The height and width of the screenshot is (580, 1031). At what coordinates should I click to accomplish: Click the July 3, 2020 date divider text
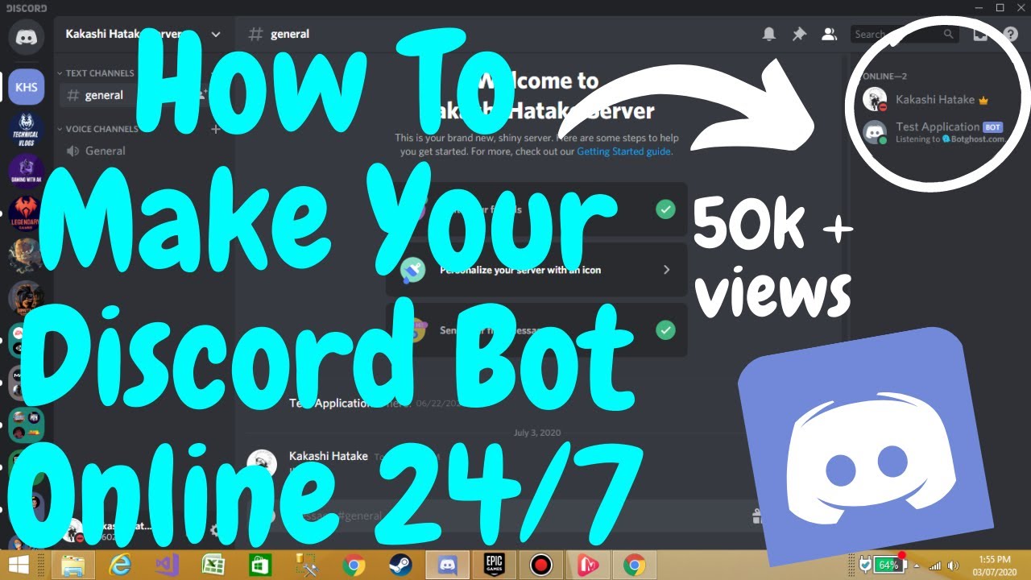537,433
